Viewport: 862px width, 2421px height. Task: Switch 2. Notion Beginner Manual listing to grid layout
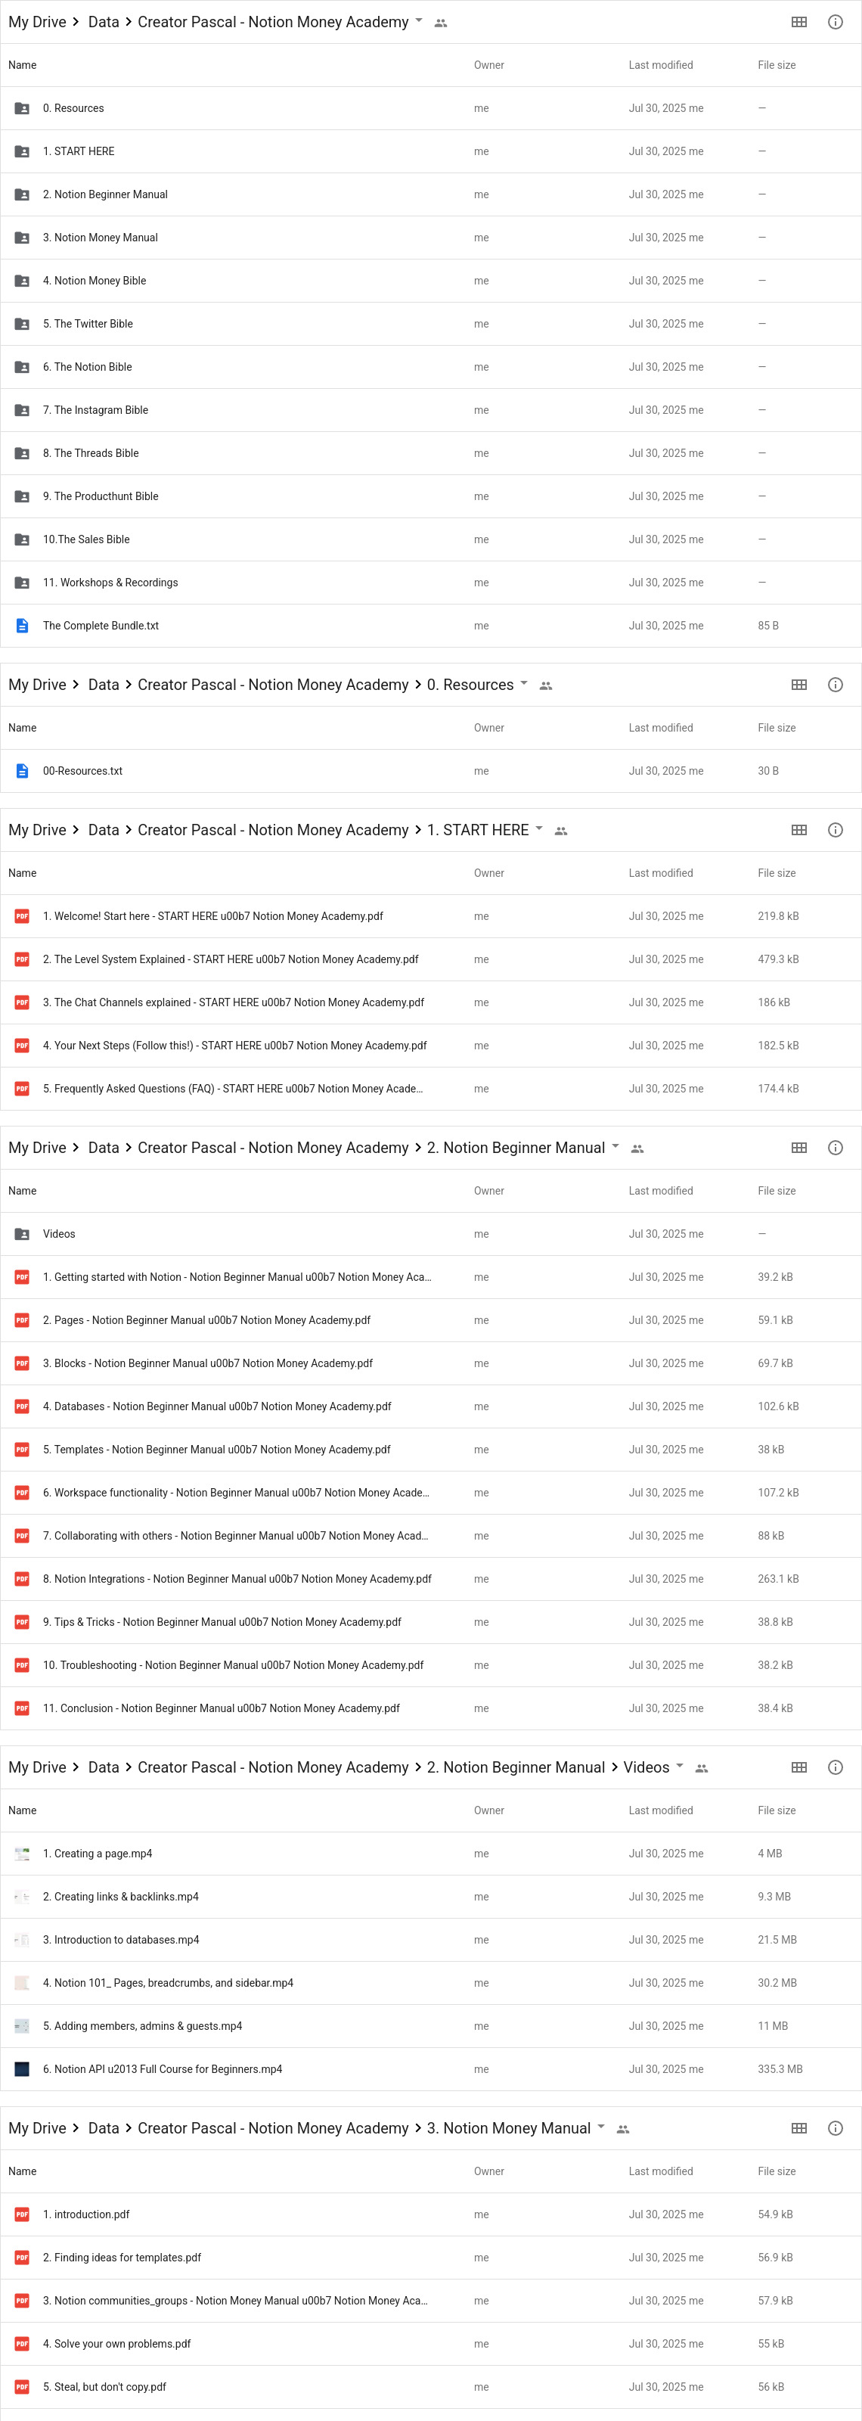click(x=799, y=1148)
